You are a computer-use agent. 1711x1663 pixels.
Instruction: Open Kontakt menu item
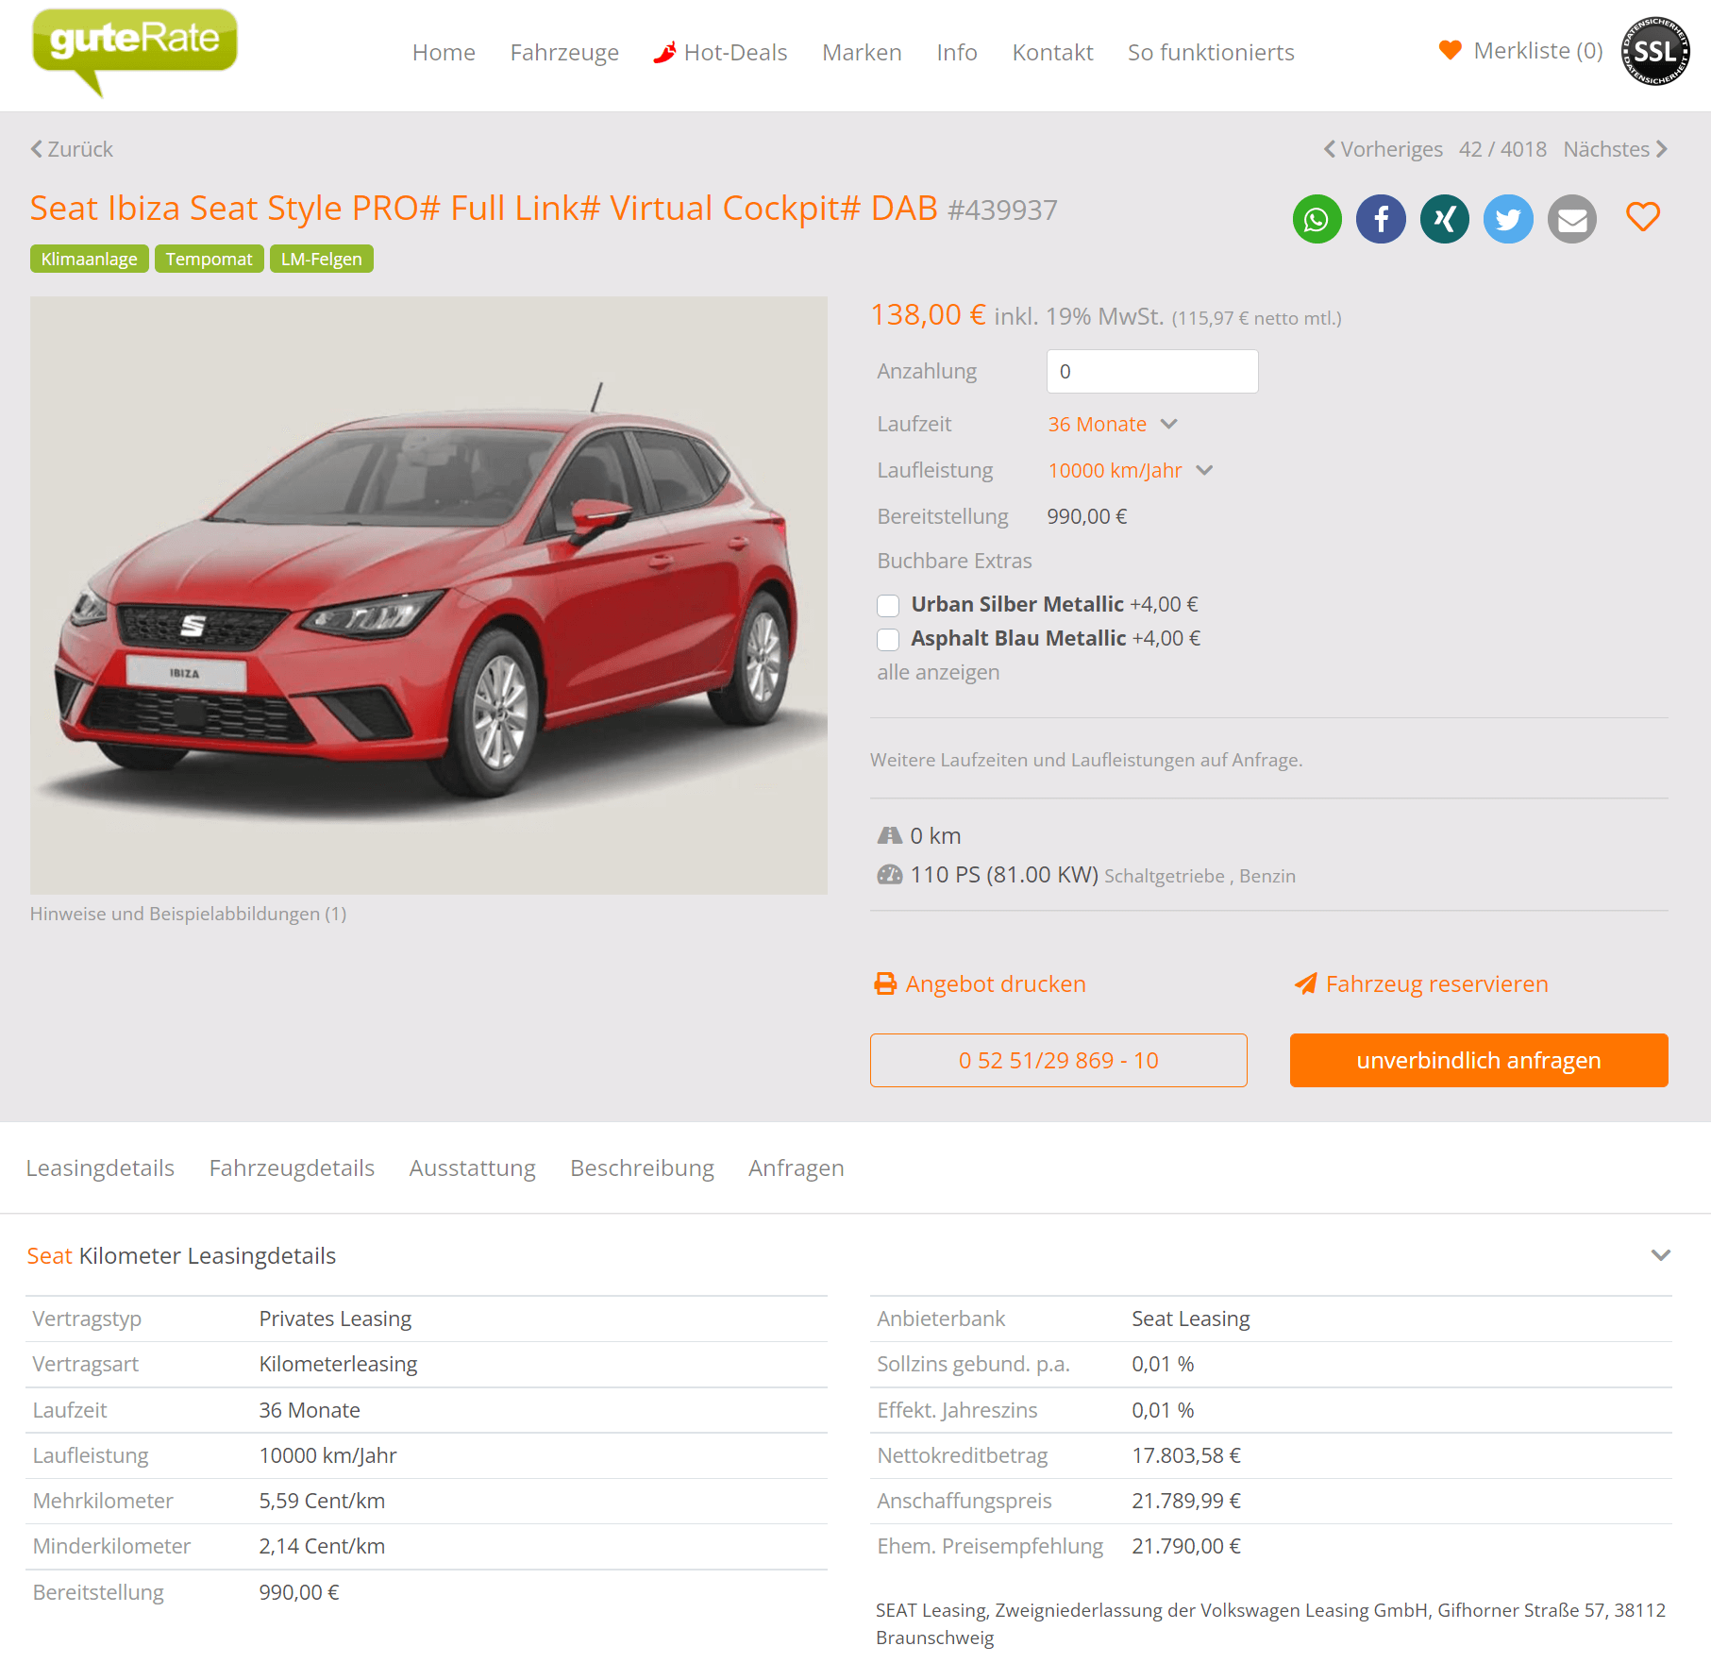(x=1052, y=53)
